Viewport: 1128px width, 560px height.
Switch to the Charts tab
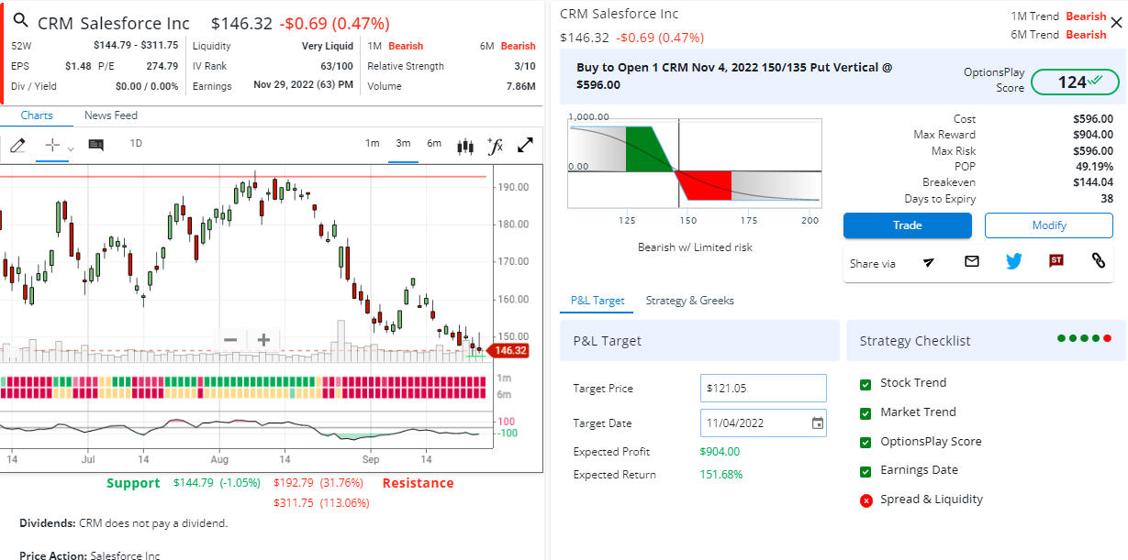[x=37, y=115]
